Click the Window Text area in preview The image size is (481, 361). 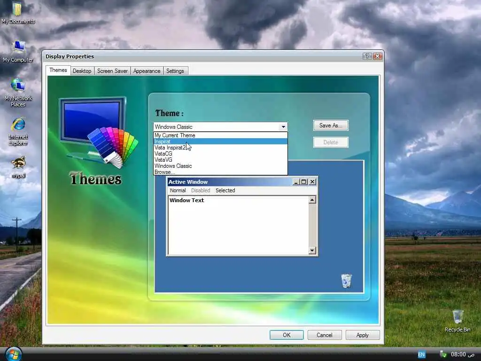coord(238,225)
